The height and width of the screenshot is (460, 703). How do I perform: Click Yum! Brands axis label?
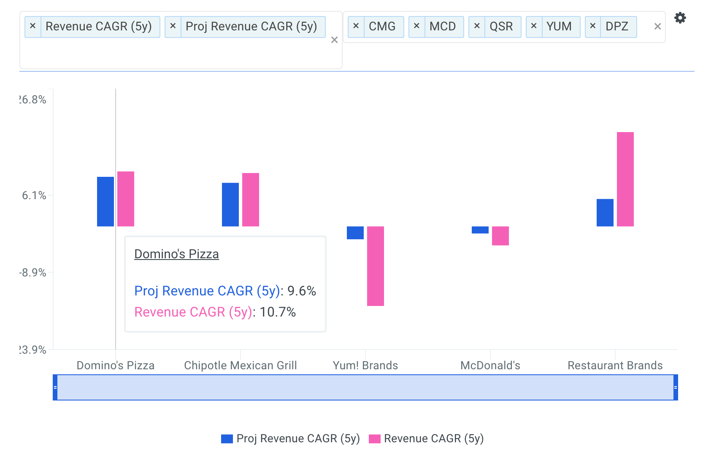tap(365, 365)
